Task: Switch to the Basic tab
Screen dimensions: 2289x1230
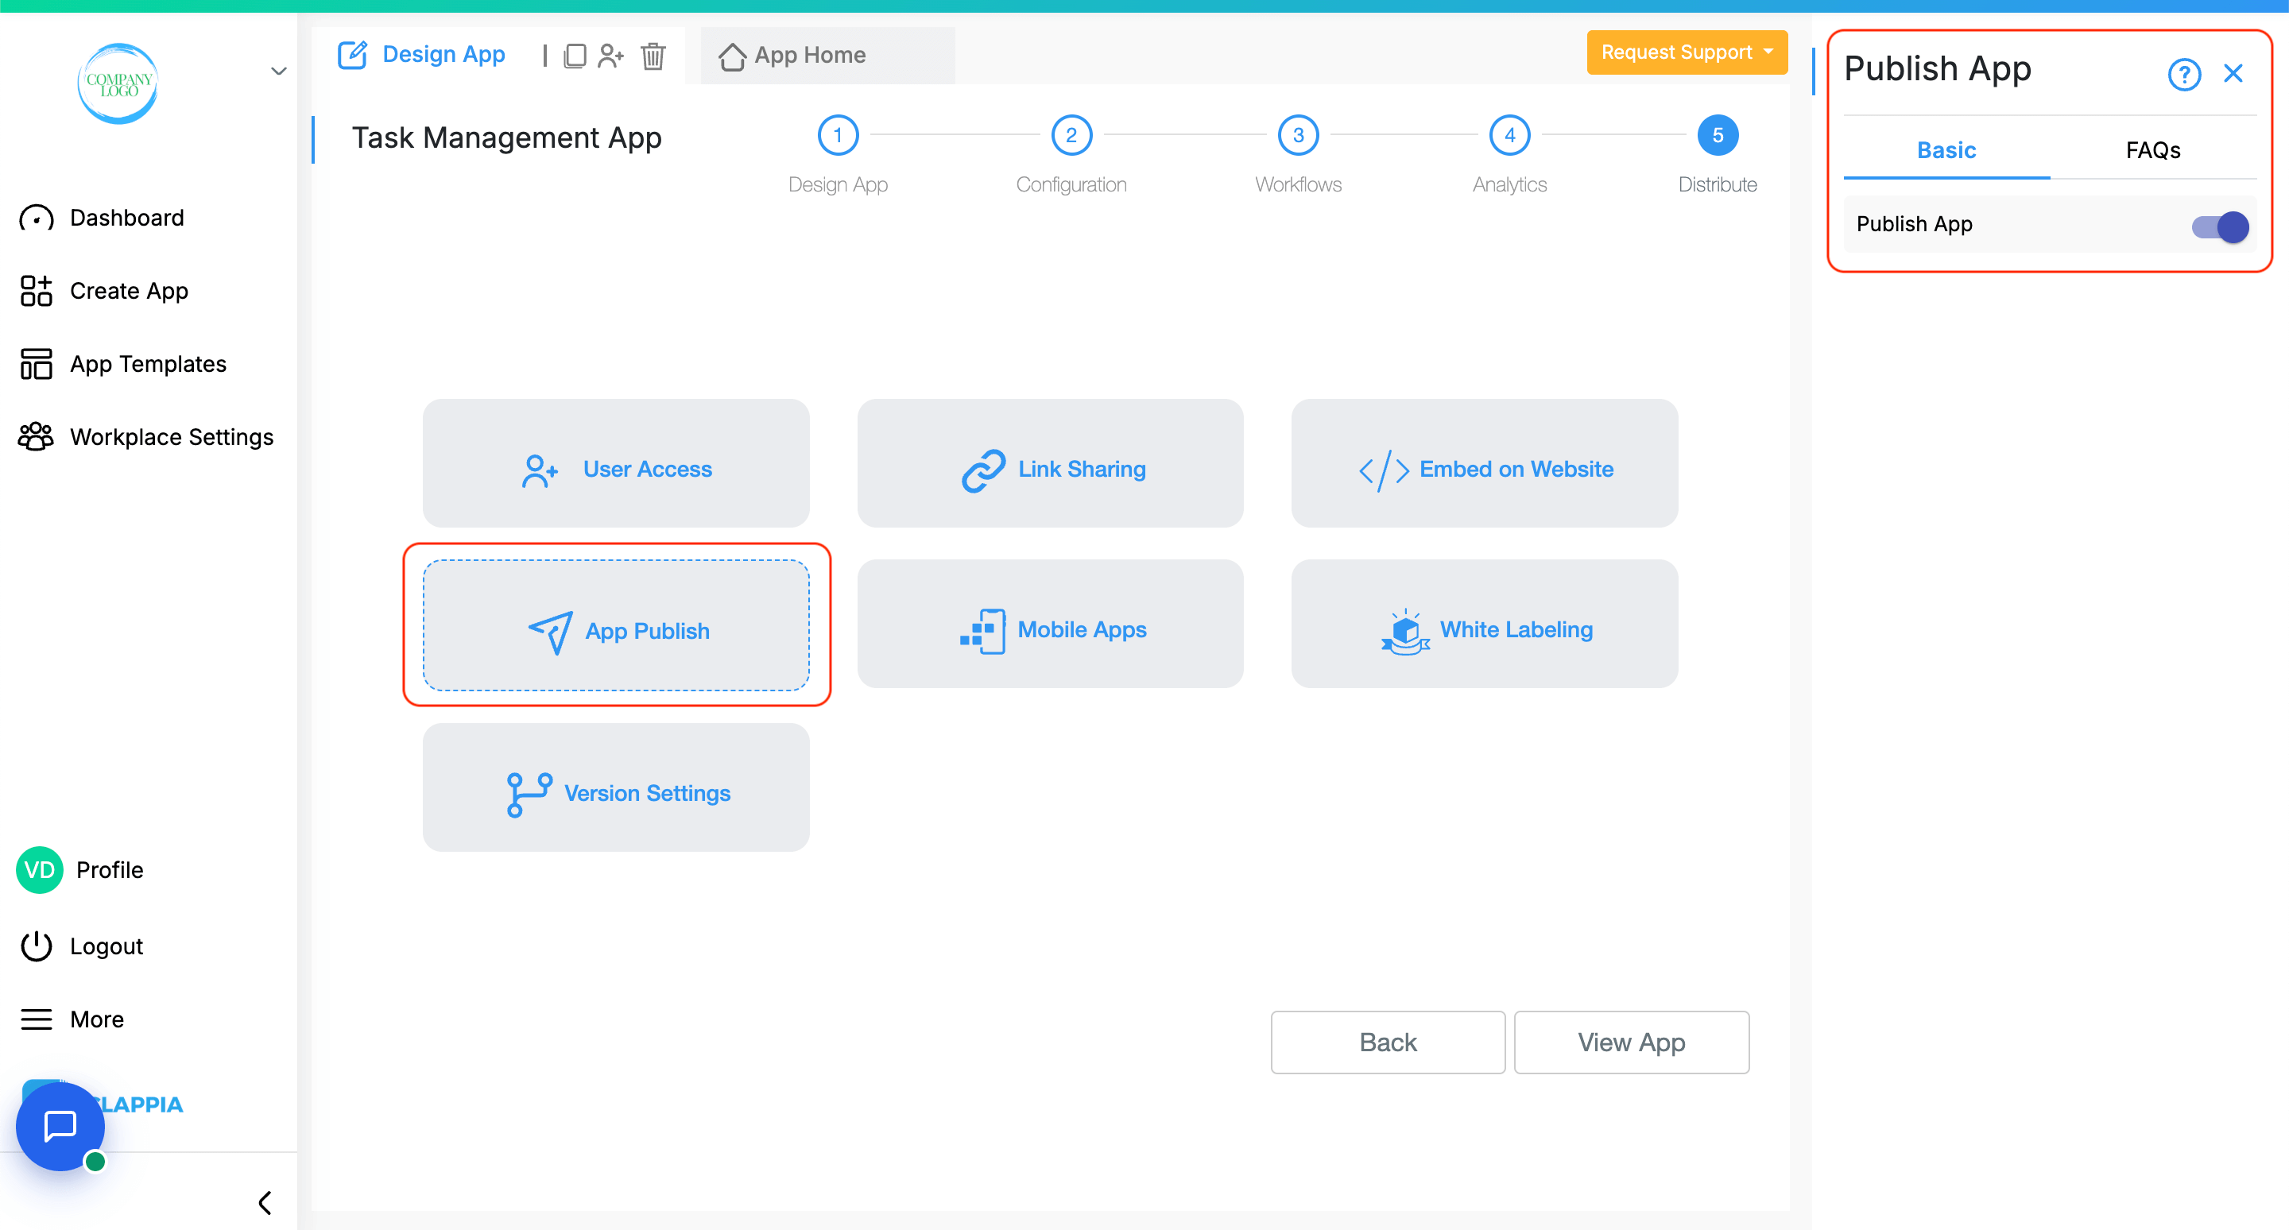Action: [1946, 150]
